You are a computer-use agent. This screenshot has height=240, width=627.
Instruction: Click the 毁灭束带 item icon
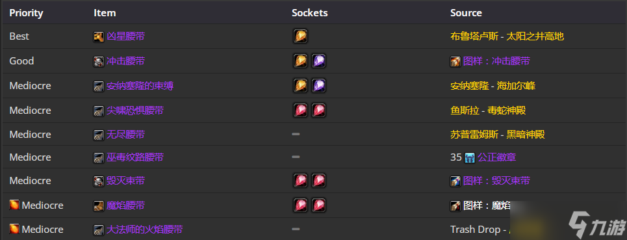99,181
